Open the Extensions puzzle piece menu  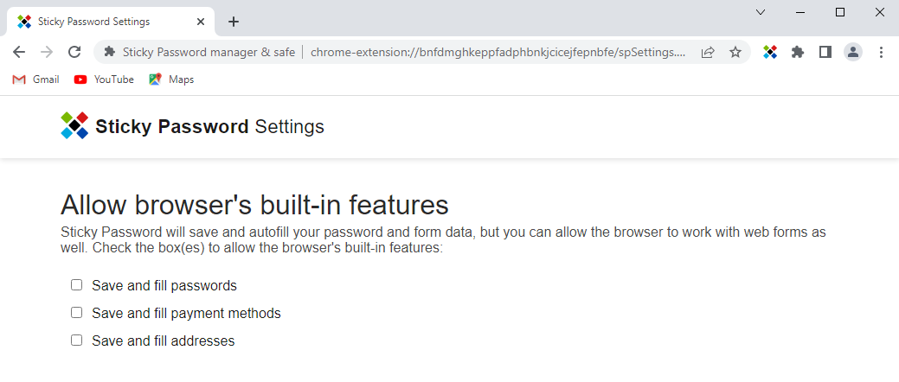coord(798,52)
